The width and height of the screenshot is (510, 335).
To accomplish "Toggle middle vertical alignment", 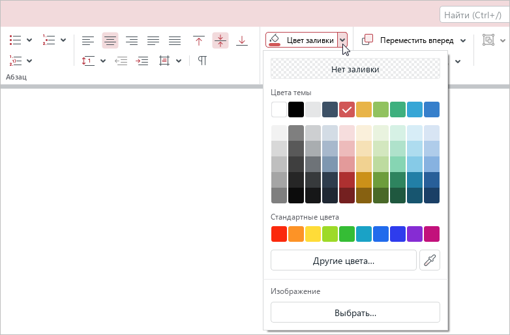I will pyautogui.click(x=220, y=40).
